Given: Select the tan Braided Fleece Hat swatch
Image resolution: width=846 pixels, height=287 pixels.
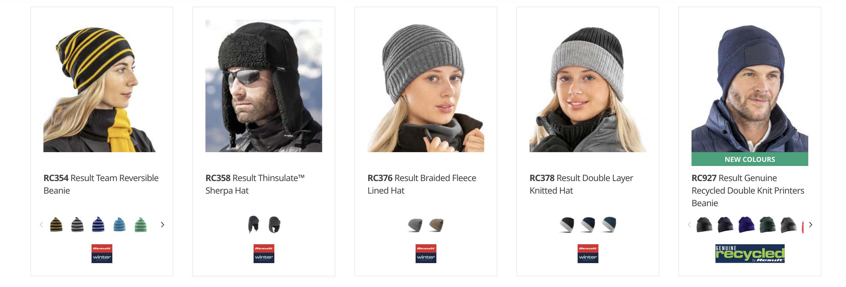Looking at the screenshot, I should [436, 225].
